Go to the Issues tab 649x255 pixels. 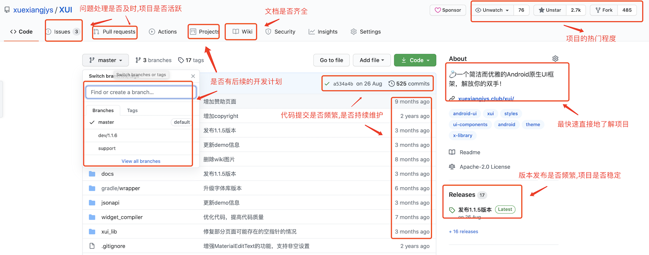(x=63, y=32)
